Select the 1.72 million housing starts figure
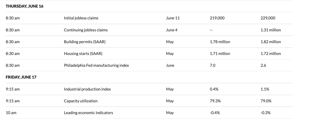Image resolution: width=310 pixels, height=124 pixels. pyautogui.click(x=270, y=54)
